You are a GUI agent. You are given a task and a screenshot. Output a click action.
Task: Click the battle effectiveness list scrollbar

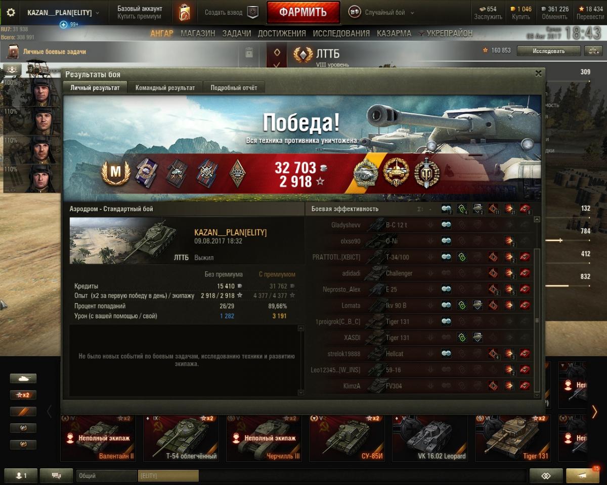click(537, 305)
